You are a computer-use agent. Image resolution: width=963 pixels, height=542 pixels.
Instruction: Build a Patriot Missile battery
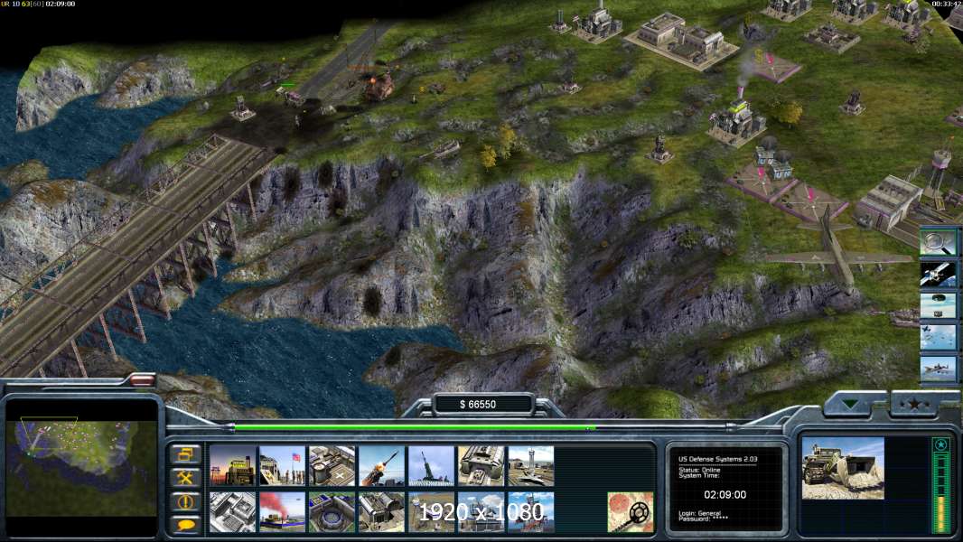point(381,466)
